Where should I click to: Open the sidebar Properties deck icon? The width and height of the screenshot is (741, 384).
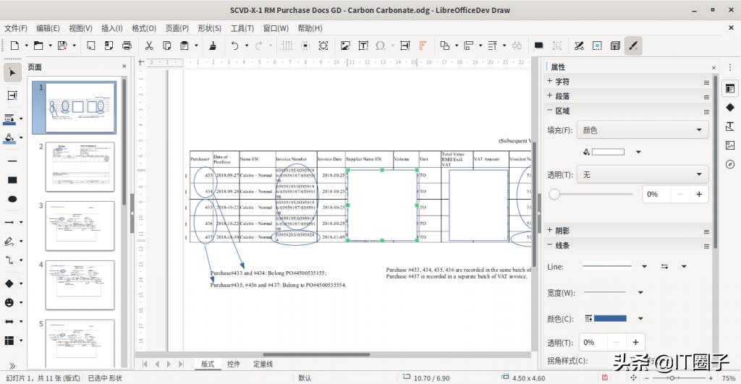point(730,88)
